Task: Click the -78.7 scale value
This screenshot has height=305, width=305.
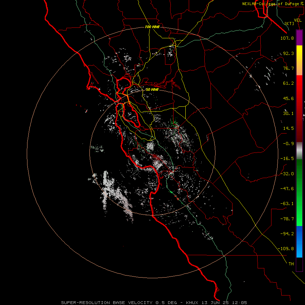Action: point(287,219)
